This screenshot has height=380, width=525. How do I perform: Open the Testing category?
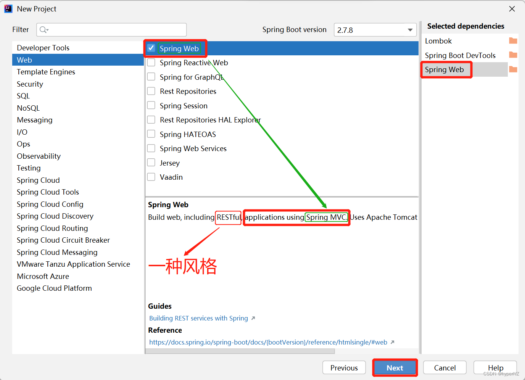(x=78, y=168)
